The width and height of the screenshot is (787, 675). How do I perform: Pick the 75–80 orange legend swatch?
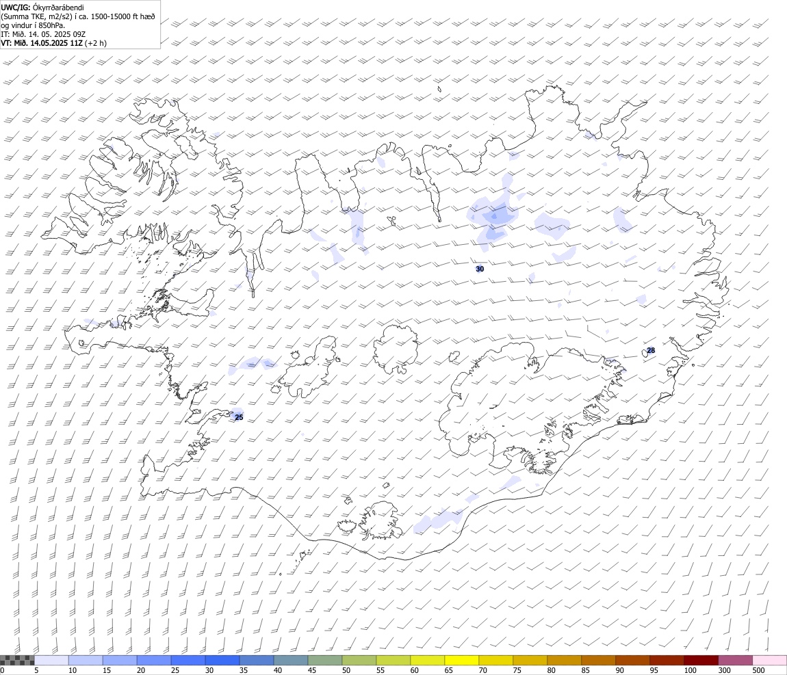coord(530,661)
